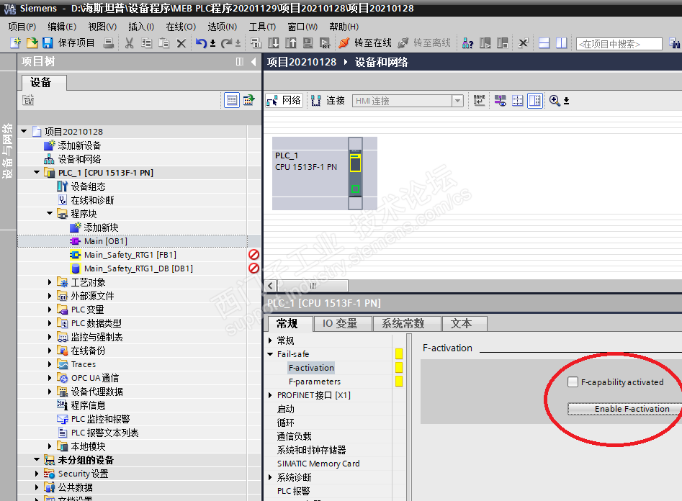Expand the PROFINET interface [X1] section
Viewport: 682px width, 501px height.
pyautogui.click(x=270, y=395)
